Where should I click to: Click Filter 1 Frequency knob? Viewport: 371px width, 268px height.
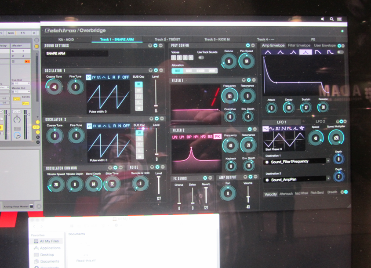click(230, 96)
